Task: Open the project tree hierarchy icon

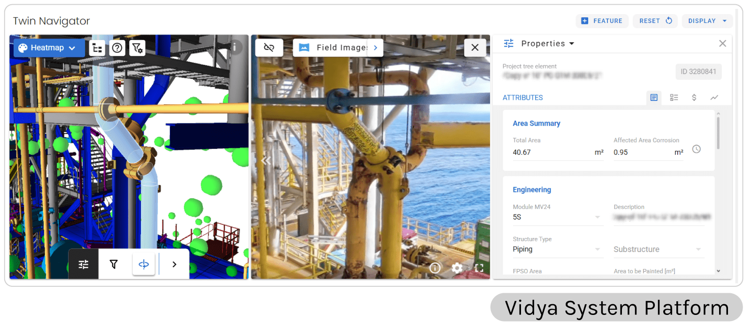Action: [x=97, y=48]
